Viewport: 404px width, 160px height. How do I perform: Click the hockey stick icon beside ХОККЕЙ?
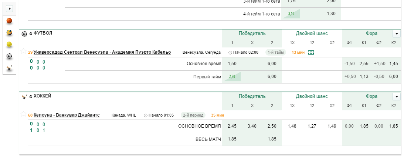click(x=24, y=97)
